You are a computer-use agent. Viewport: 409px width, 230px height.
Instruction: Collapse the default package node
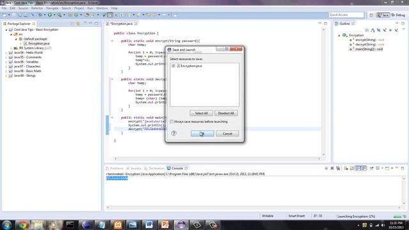(x=16, y=39)
